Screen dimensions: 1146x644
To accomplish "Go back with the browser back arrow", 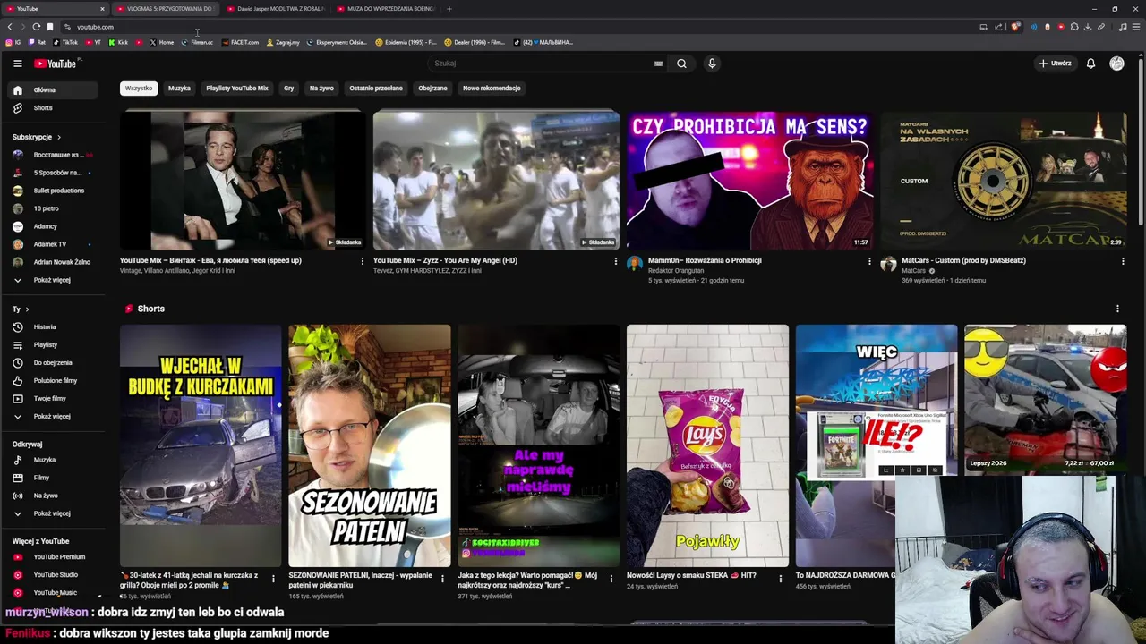I will [10, 27].
